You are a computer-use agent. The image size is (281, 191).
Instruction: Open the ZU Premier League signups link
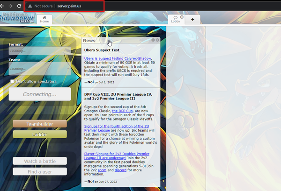click(117, 128)
